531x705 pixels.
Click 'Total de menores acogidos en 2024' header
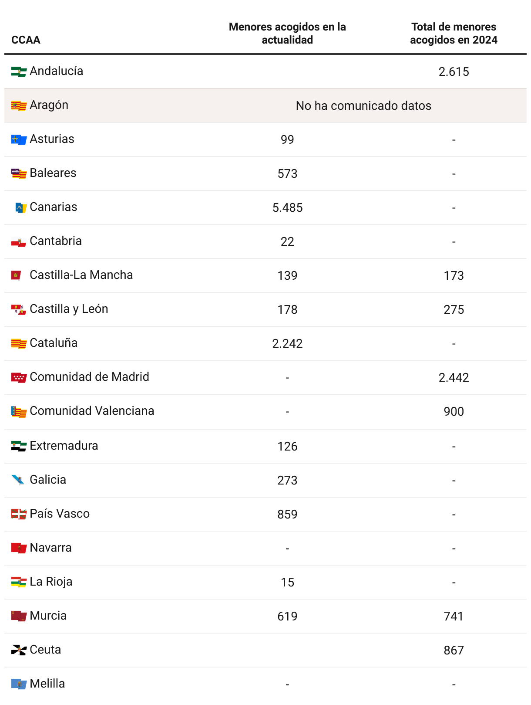(454, 34)
